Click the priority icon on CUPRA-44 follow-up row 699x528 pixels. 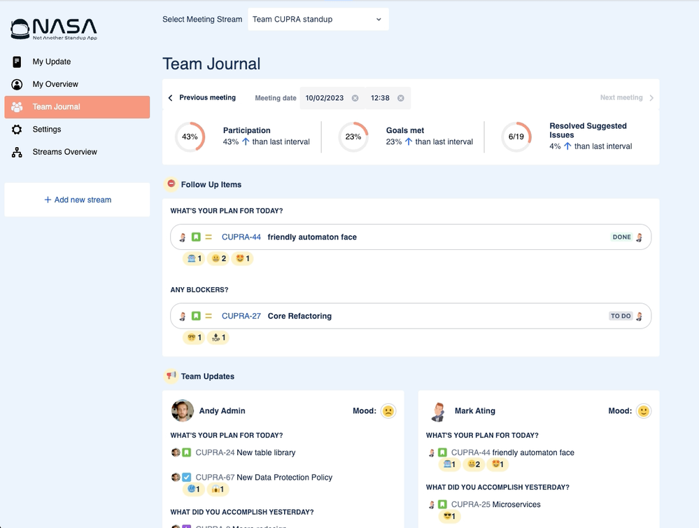(209, 237)
